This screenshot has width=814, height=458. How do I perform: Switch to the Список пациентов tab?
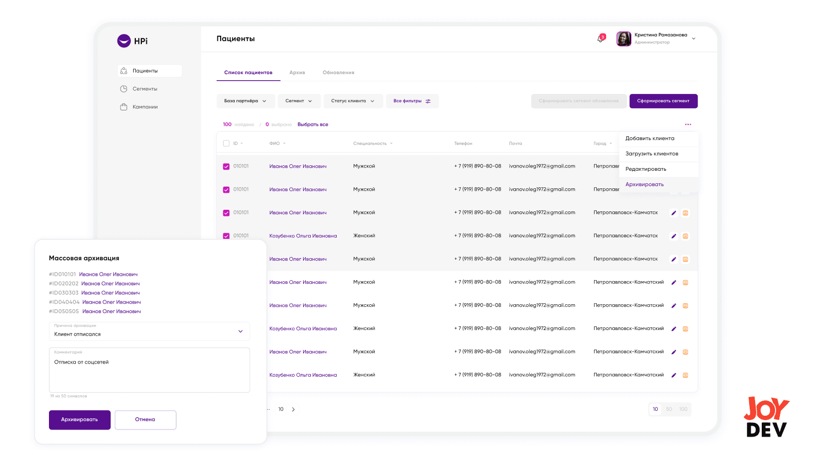[x=248, y=72]
